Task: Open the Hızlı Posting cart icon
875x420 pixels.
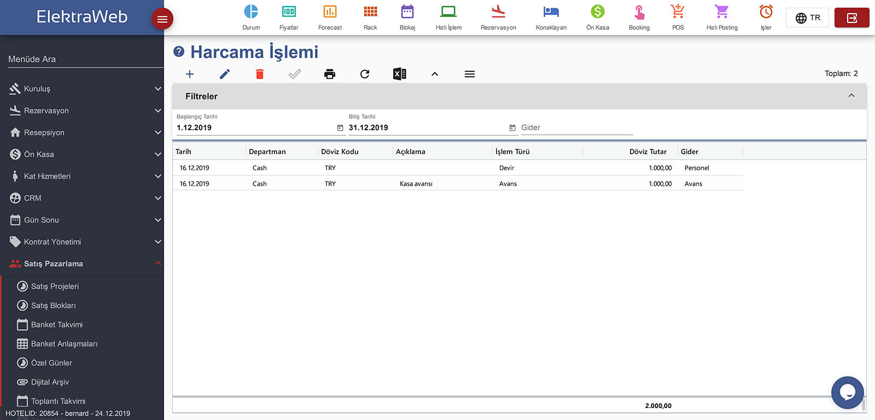Action: click(722, 11)
